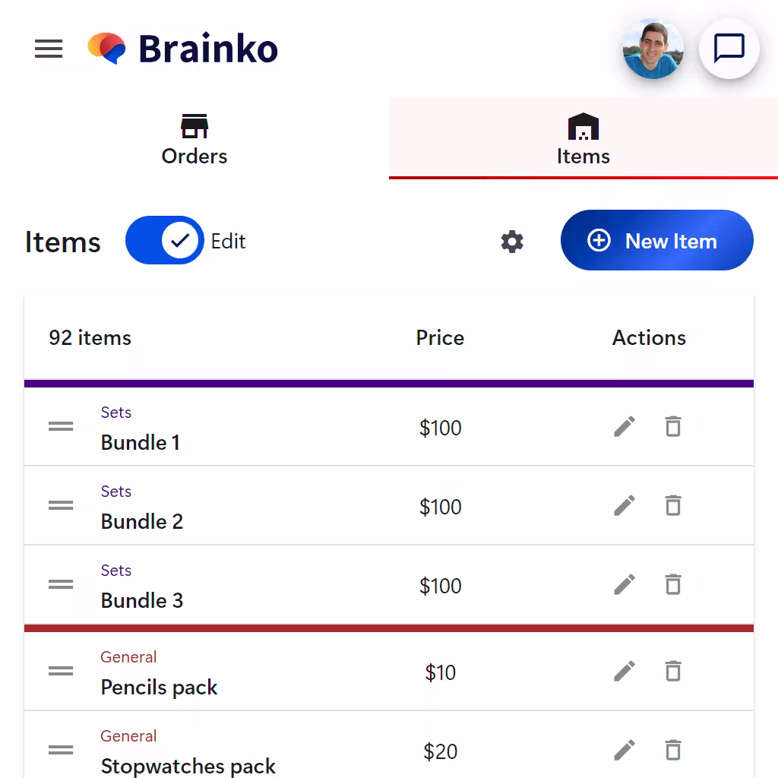Click the drag handle of Bundle 2

pos(61,505)
